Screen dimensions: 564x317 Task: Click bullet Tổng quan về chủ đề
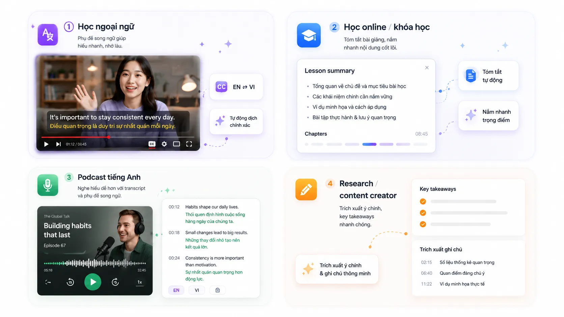tap(359, 86)
